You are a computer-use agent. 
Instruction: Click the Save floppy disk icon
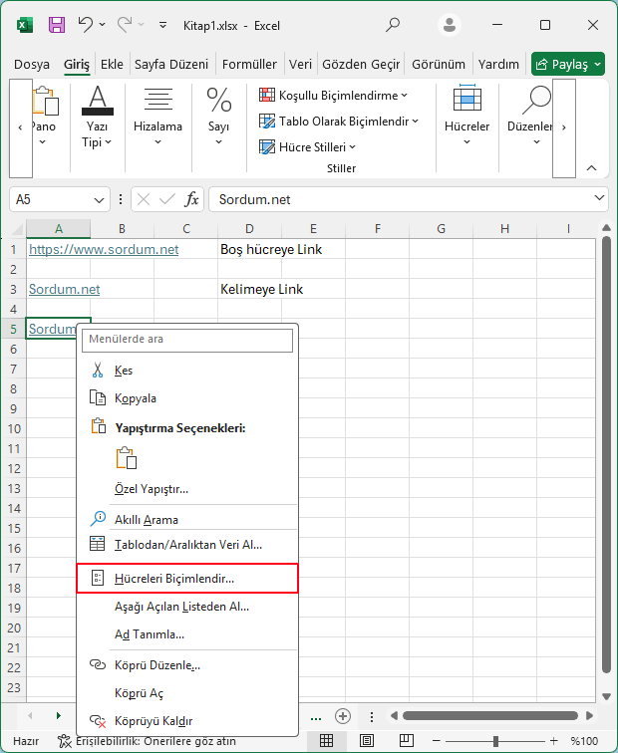tap(57, 25)
